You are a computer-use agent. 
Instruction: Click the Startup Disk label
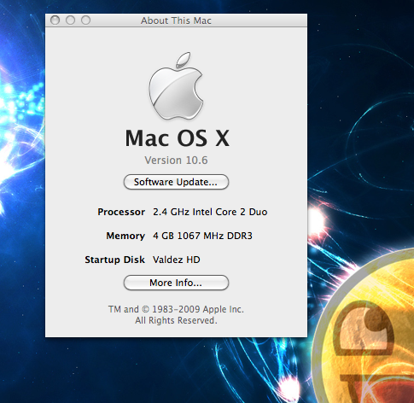pos(115,260)
